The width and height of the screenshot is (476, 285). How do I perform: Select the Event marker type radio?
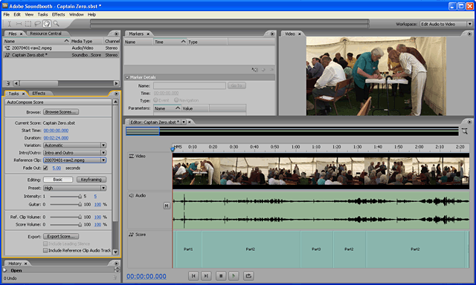[155, 100]
